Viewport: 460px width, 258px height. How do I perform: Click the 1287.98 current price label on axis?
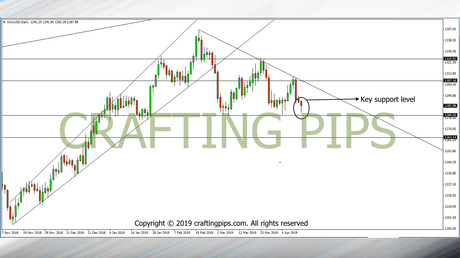(450, 105)
